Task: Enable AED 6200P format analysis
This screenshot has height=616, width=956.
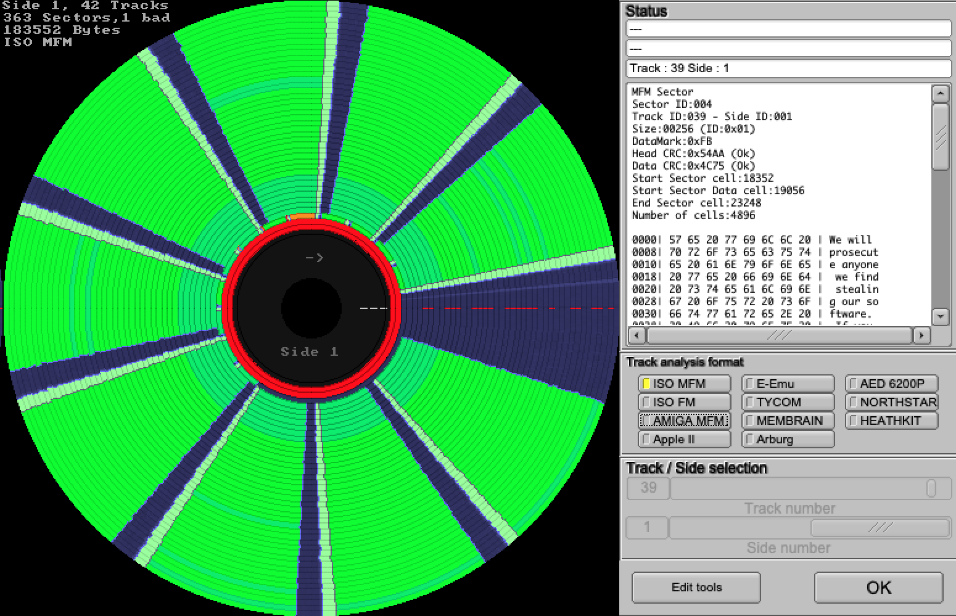Action: (x=891, y=384)
